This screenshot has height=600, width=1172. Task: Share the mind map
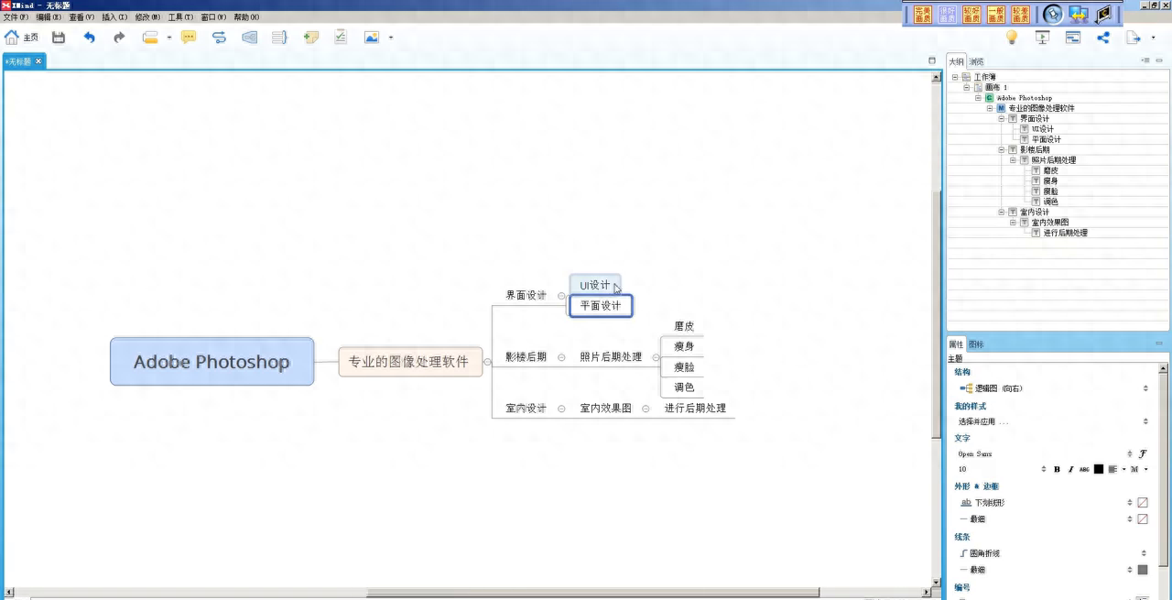click(x=1103, y=38)
